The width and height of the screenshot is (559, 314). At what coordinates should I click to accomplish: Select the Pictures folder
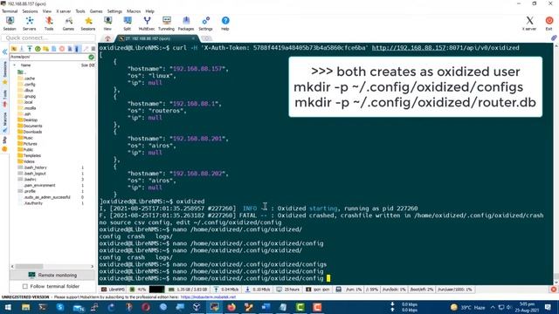(x=27, y=144)
